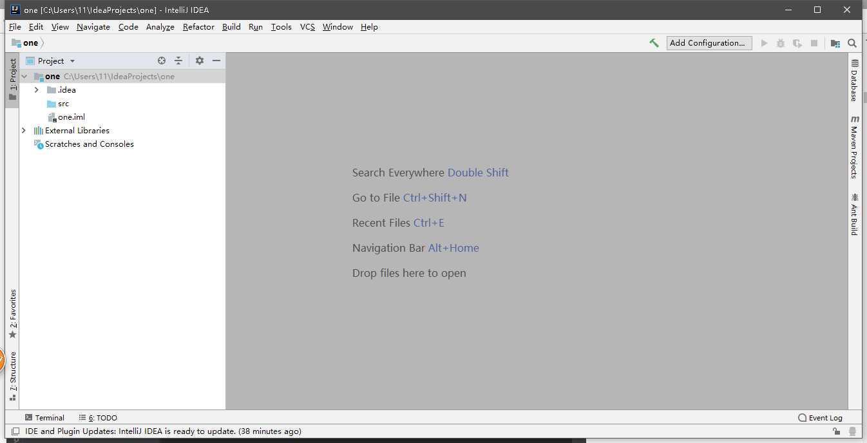
Task: Open the Terminal tool window
Action: (44, 418)
